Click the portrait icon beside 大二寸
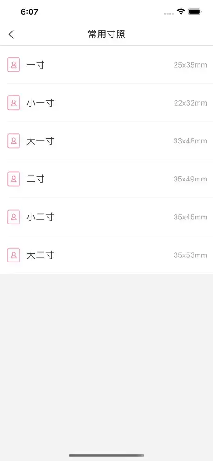 coord(13,255)
